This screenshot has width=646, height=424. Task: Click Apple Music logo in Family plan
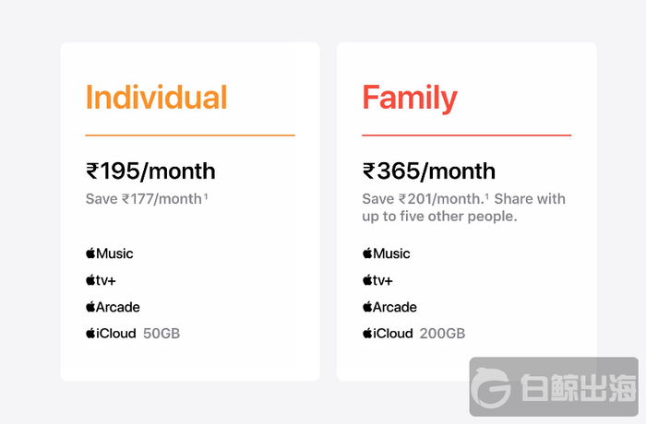coord(386,253)
